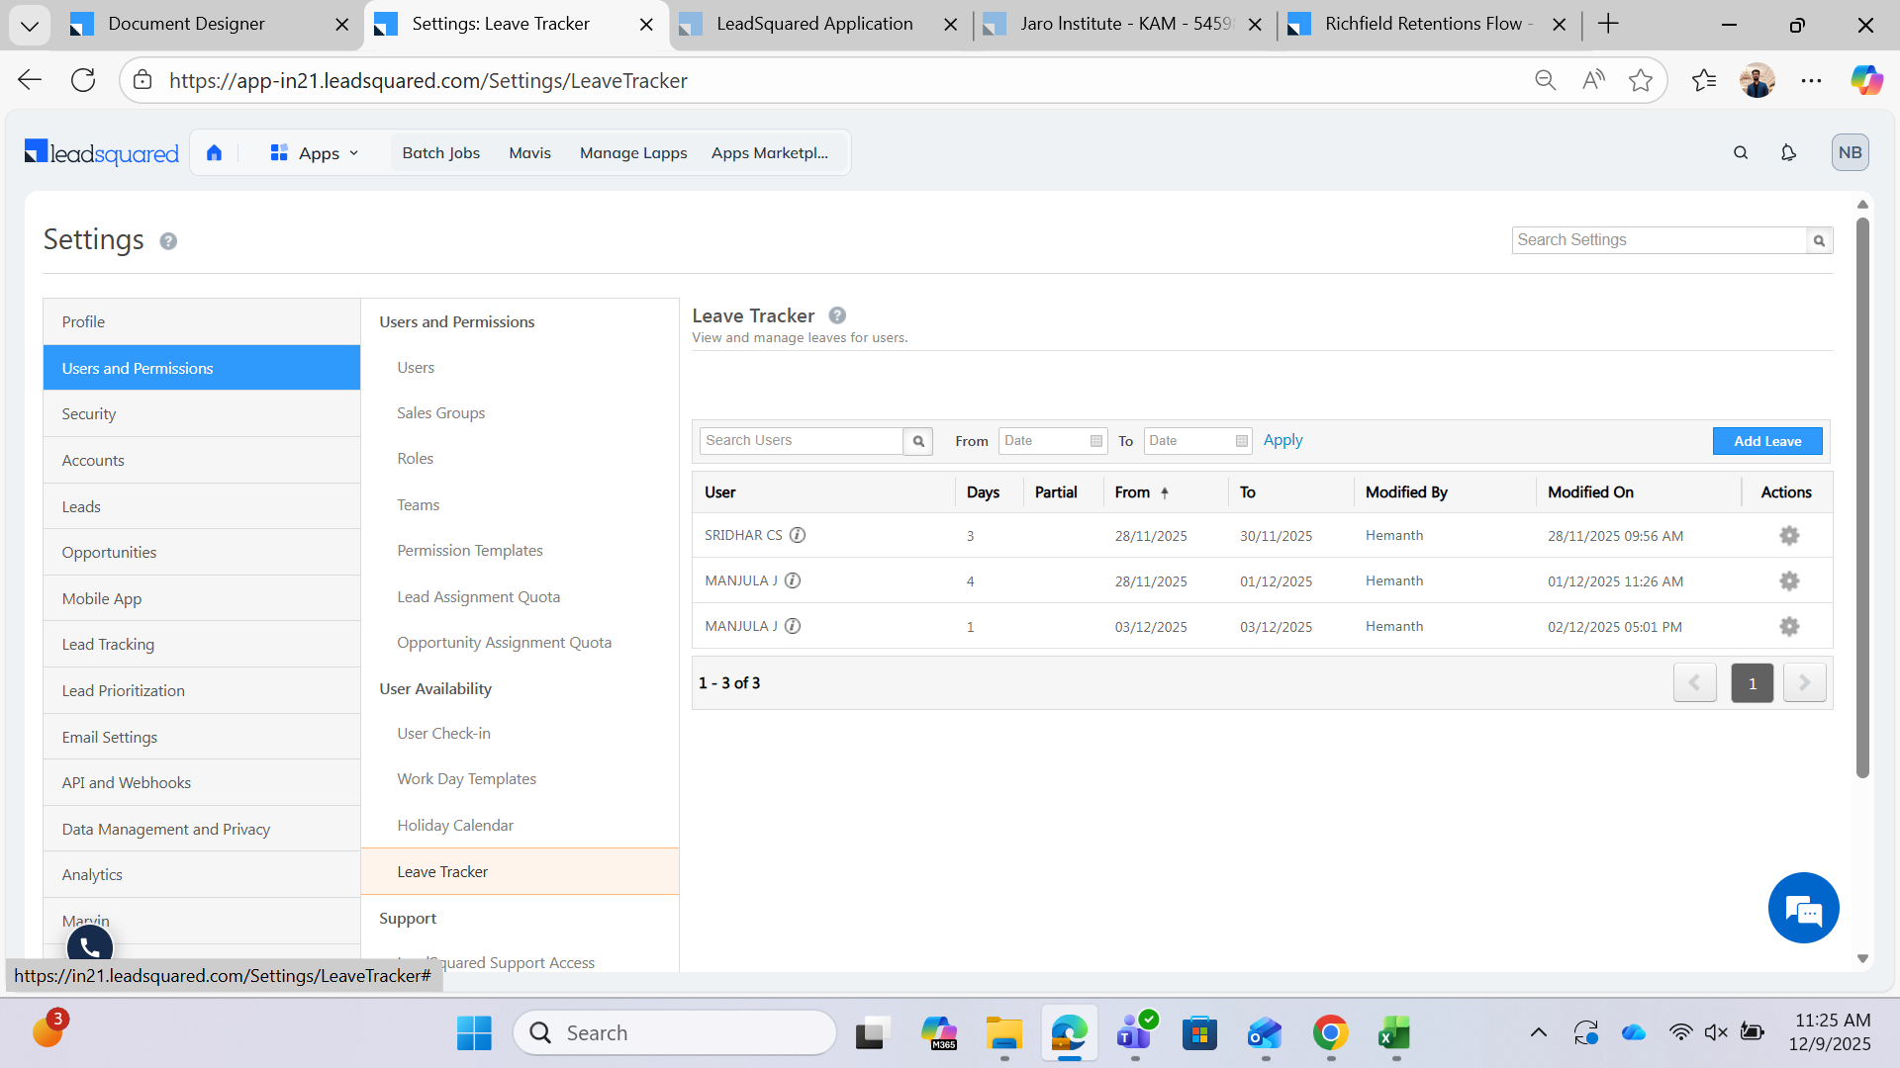Image resolution: width=1900 pixels, height=1068 pixels.
Task: Open the From date calendar picker
Action: pyautogui.click(x=1095, y=441)
